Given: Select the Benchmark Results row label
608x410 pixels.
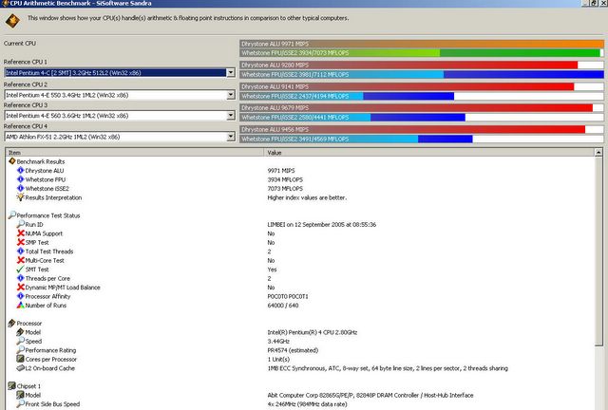Looking at the screenshot, I should click(41, 161).
